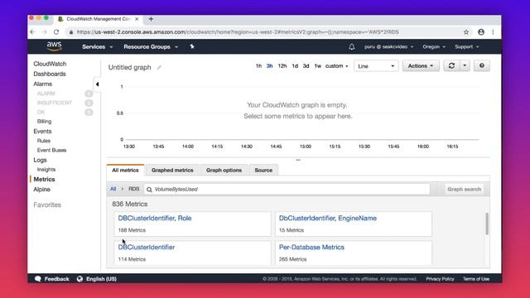Open the Line graph type dropdown
The width and height of the screenshot is (530, 298).
[x=376, y=66]
